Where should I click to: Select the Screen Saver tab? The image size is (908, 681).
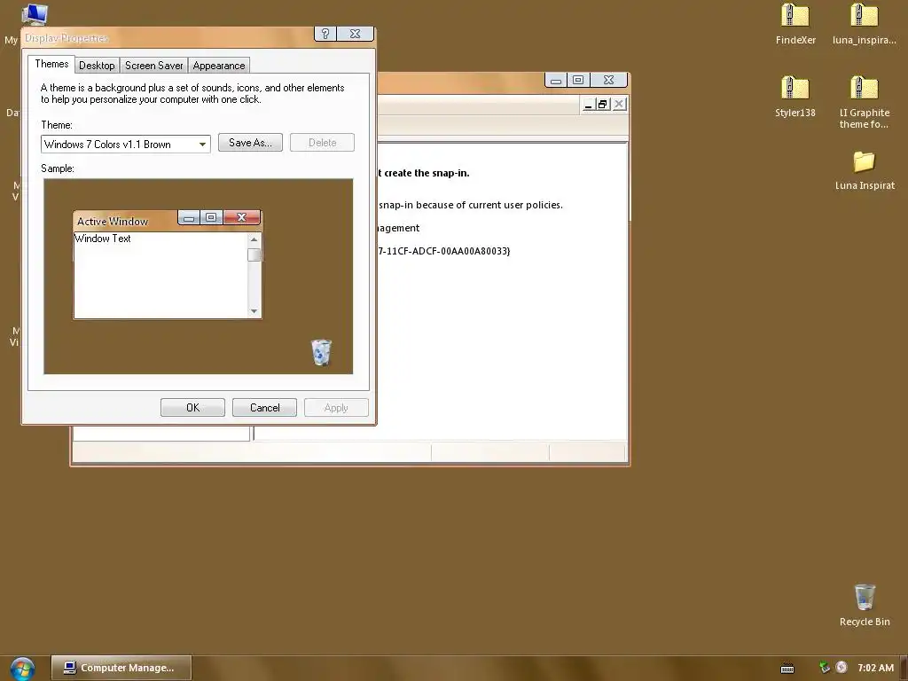pos(154,66)
